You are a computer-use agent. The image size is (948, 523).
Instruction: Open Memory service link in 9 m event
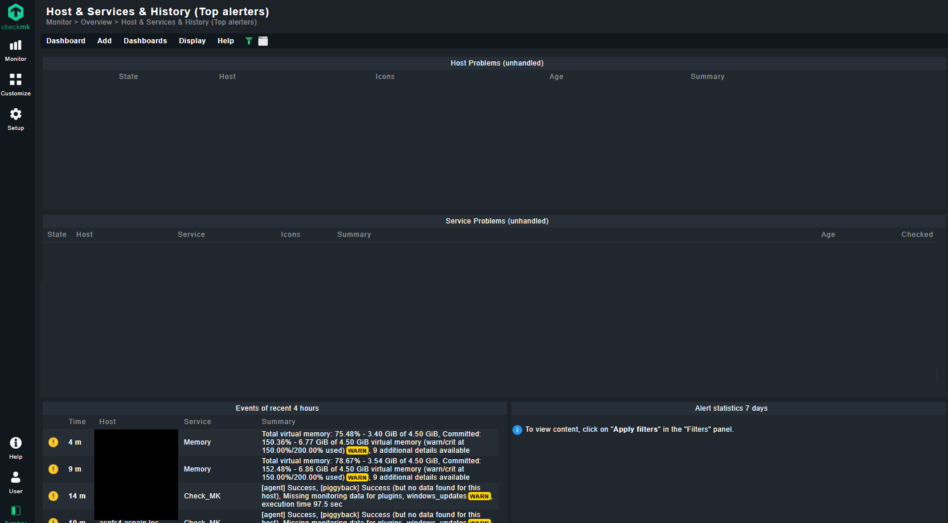pos(197,469)
